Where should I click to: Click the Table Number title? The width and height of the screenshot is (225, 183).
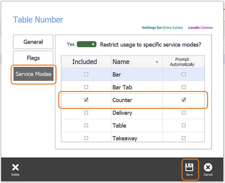[x=38, y=20]
